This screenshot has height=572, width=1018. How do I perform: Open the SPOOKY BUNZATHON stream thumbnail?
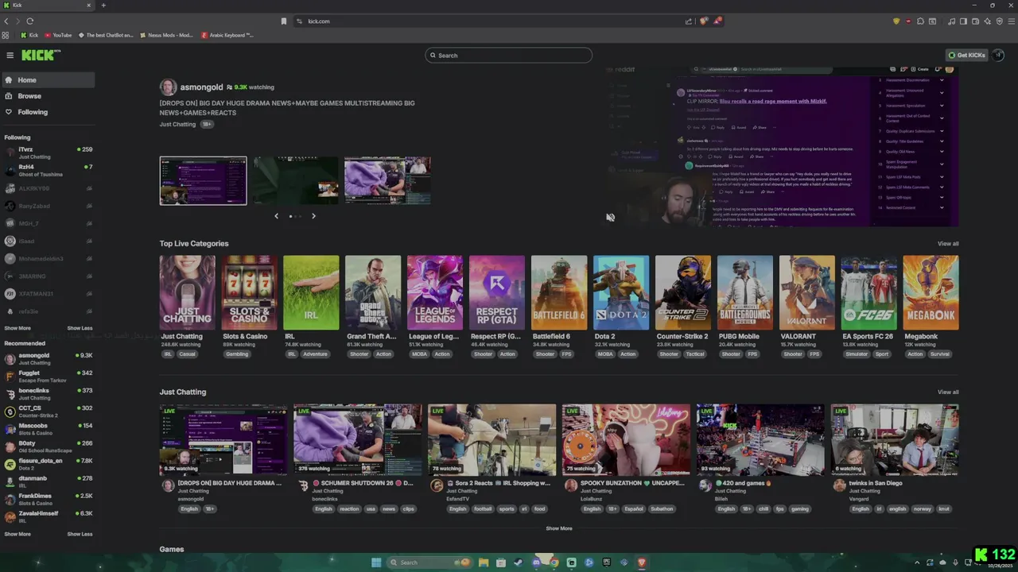pyautogui.click(x=626, y=440)
